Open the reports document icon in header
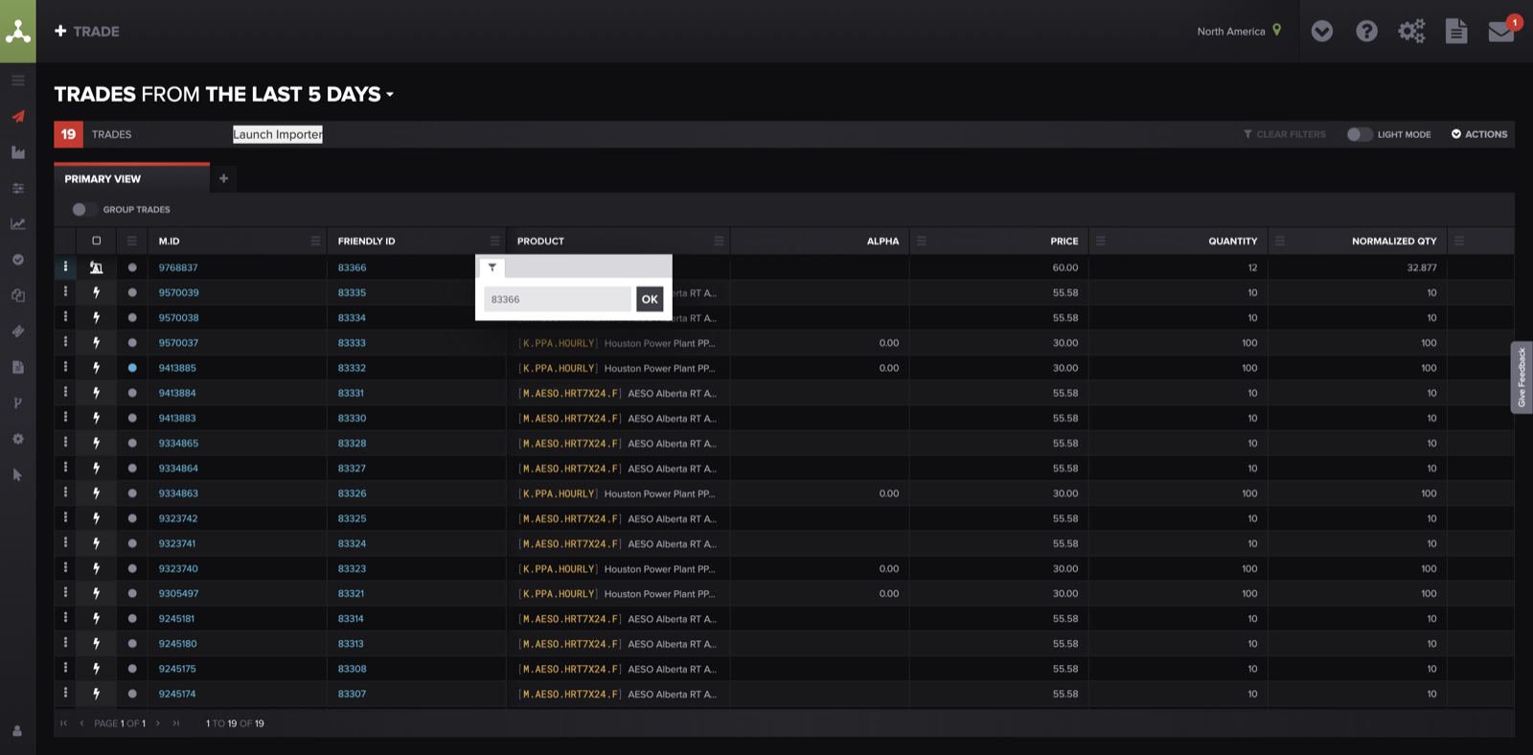The width and height of the screenshot is (1533, 755). point(1456,32)
